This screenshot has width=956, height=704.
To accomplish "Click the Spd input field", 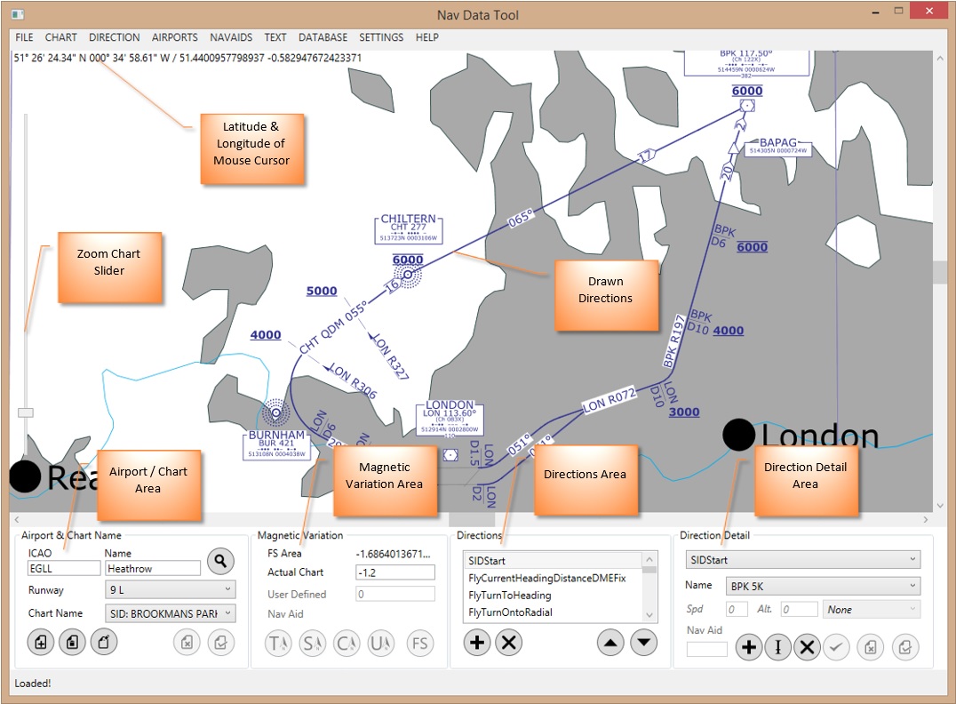I will (x=737, y=609).
